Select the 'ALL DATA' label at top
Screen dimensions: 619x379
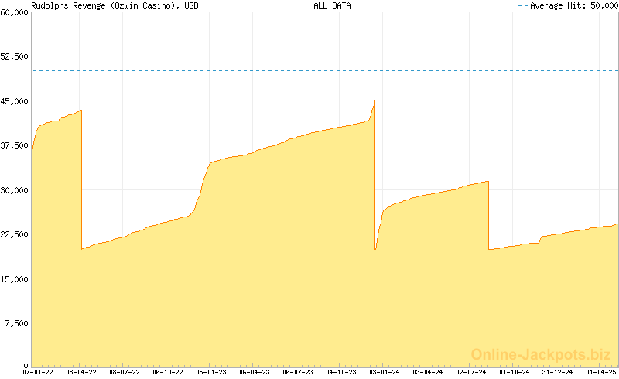tap(332, 5)
